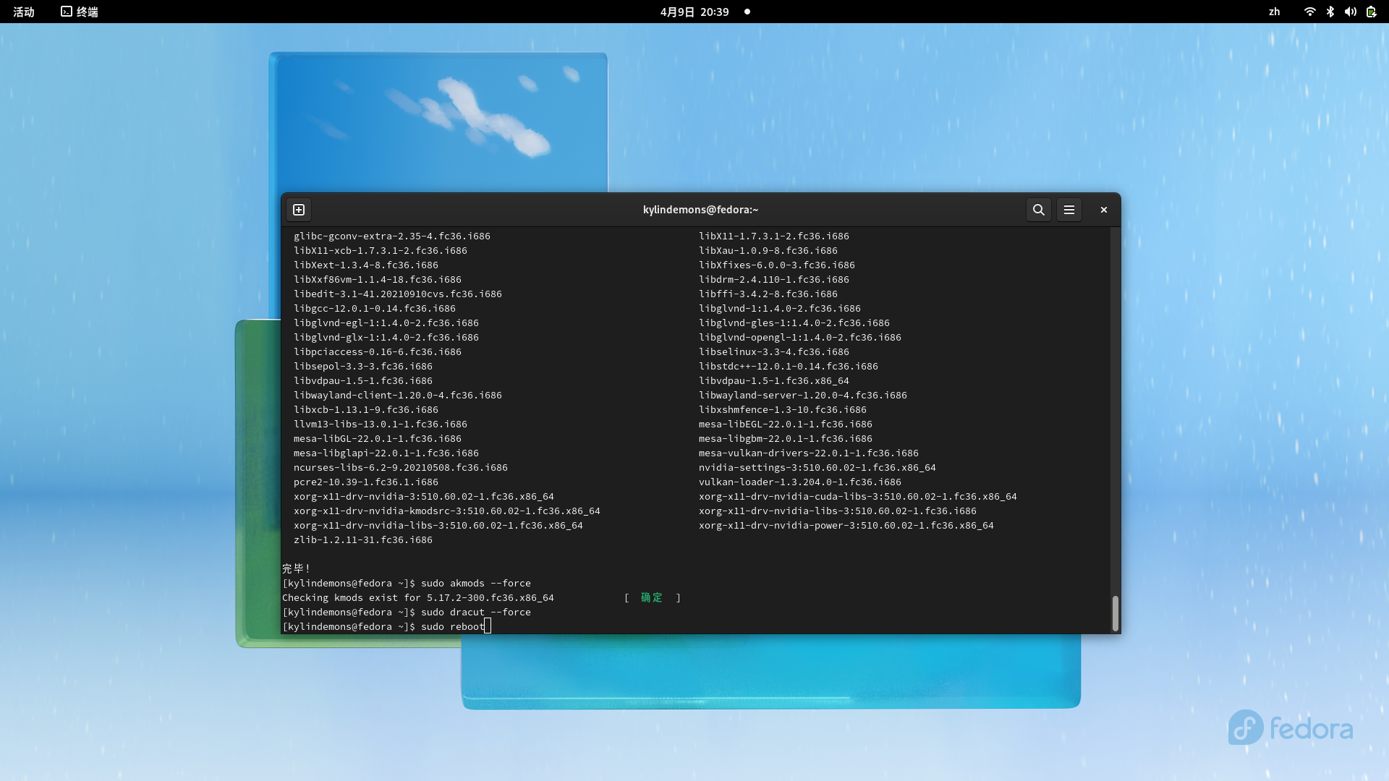The image size is (1389, 781).
Task: Click the sudo reboot command line
Action: [452, 627]
